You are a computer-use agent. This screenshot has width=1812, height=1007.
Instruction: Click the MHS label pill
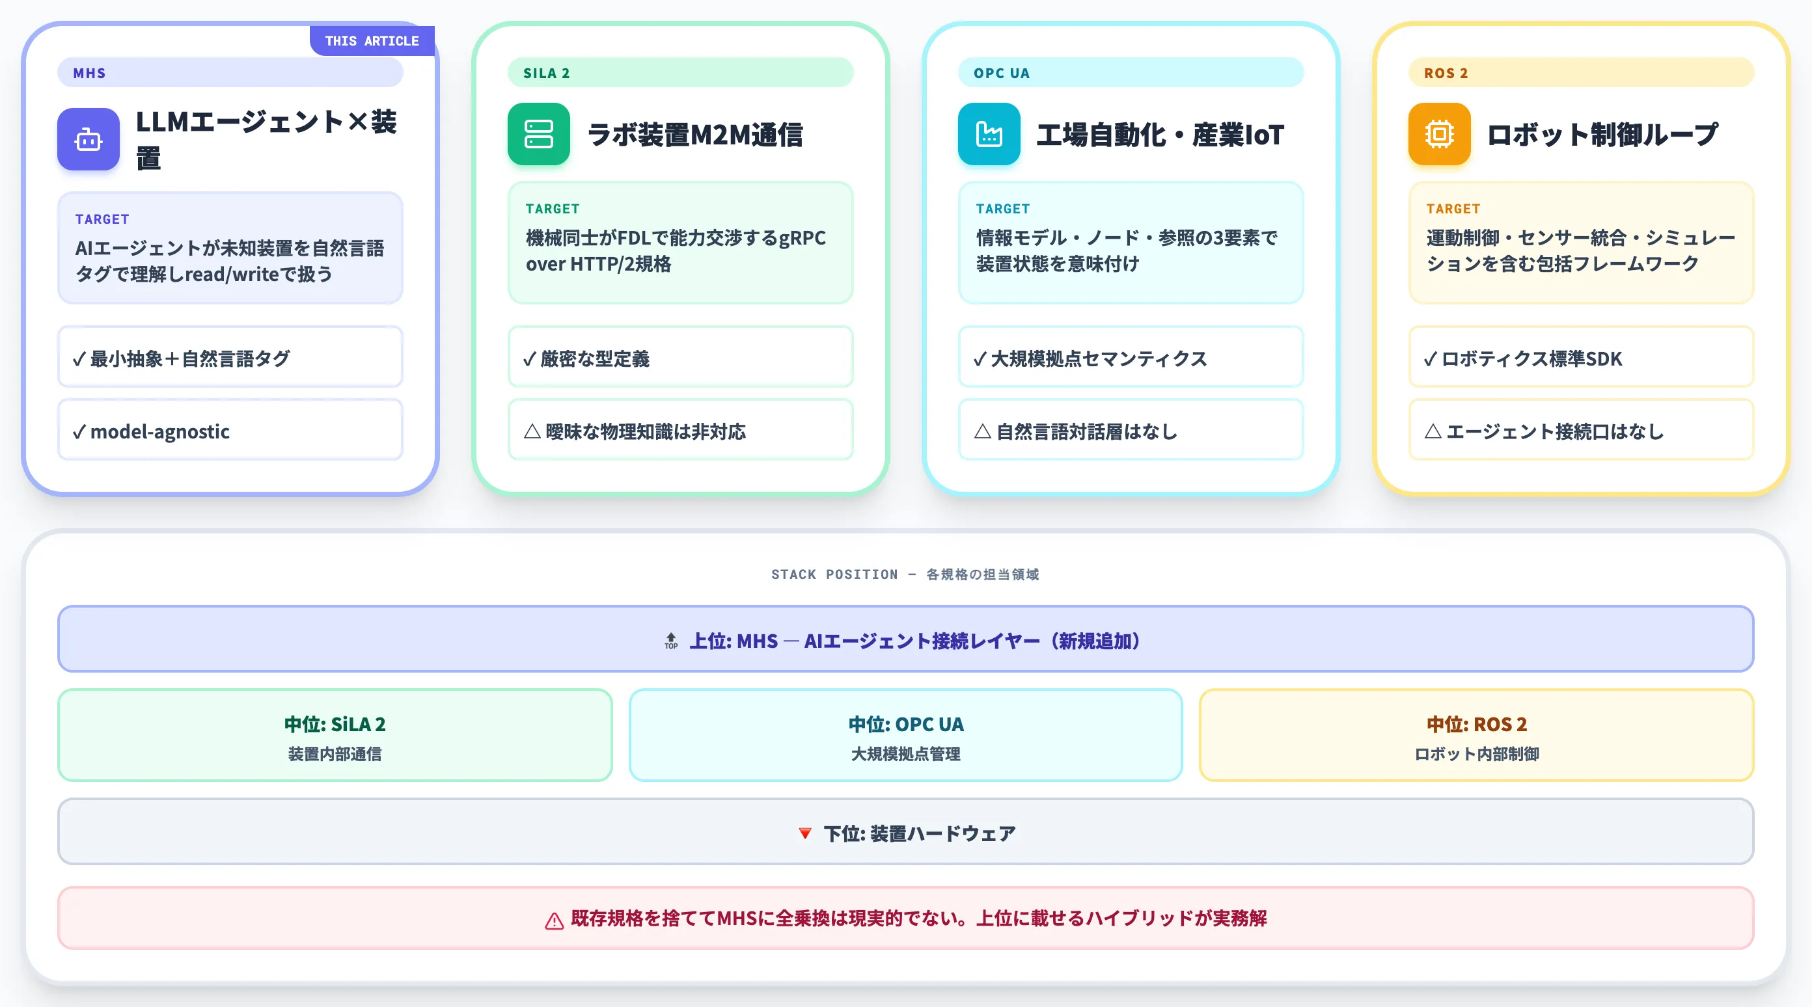coord(230,72)
